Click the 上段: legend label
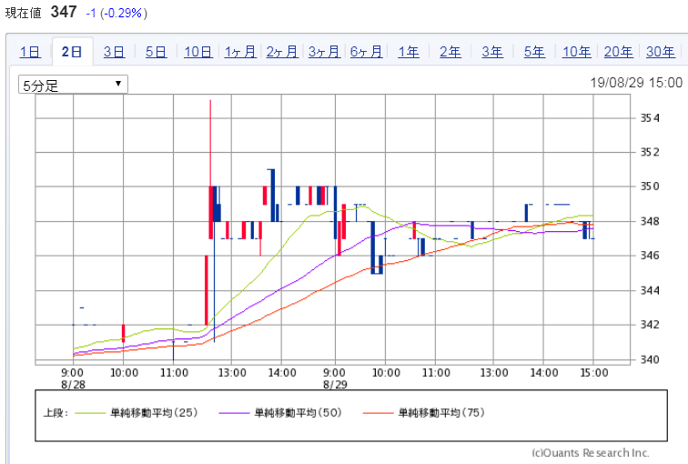 56,413
